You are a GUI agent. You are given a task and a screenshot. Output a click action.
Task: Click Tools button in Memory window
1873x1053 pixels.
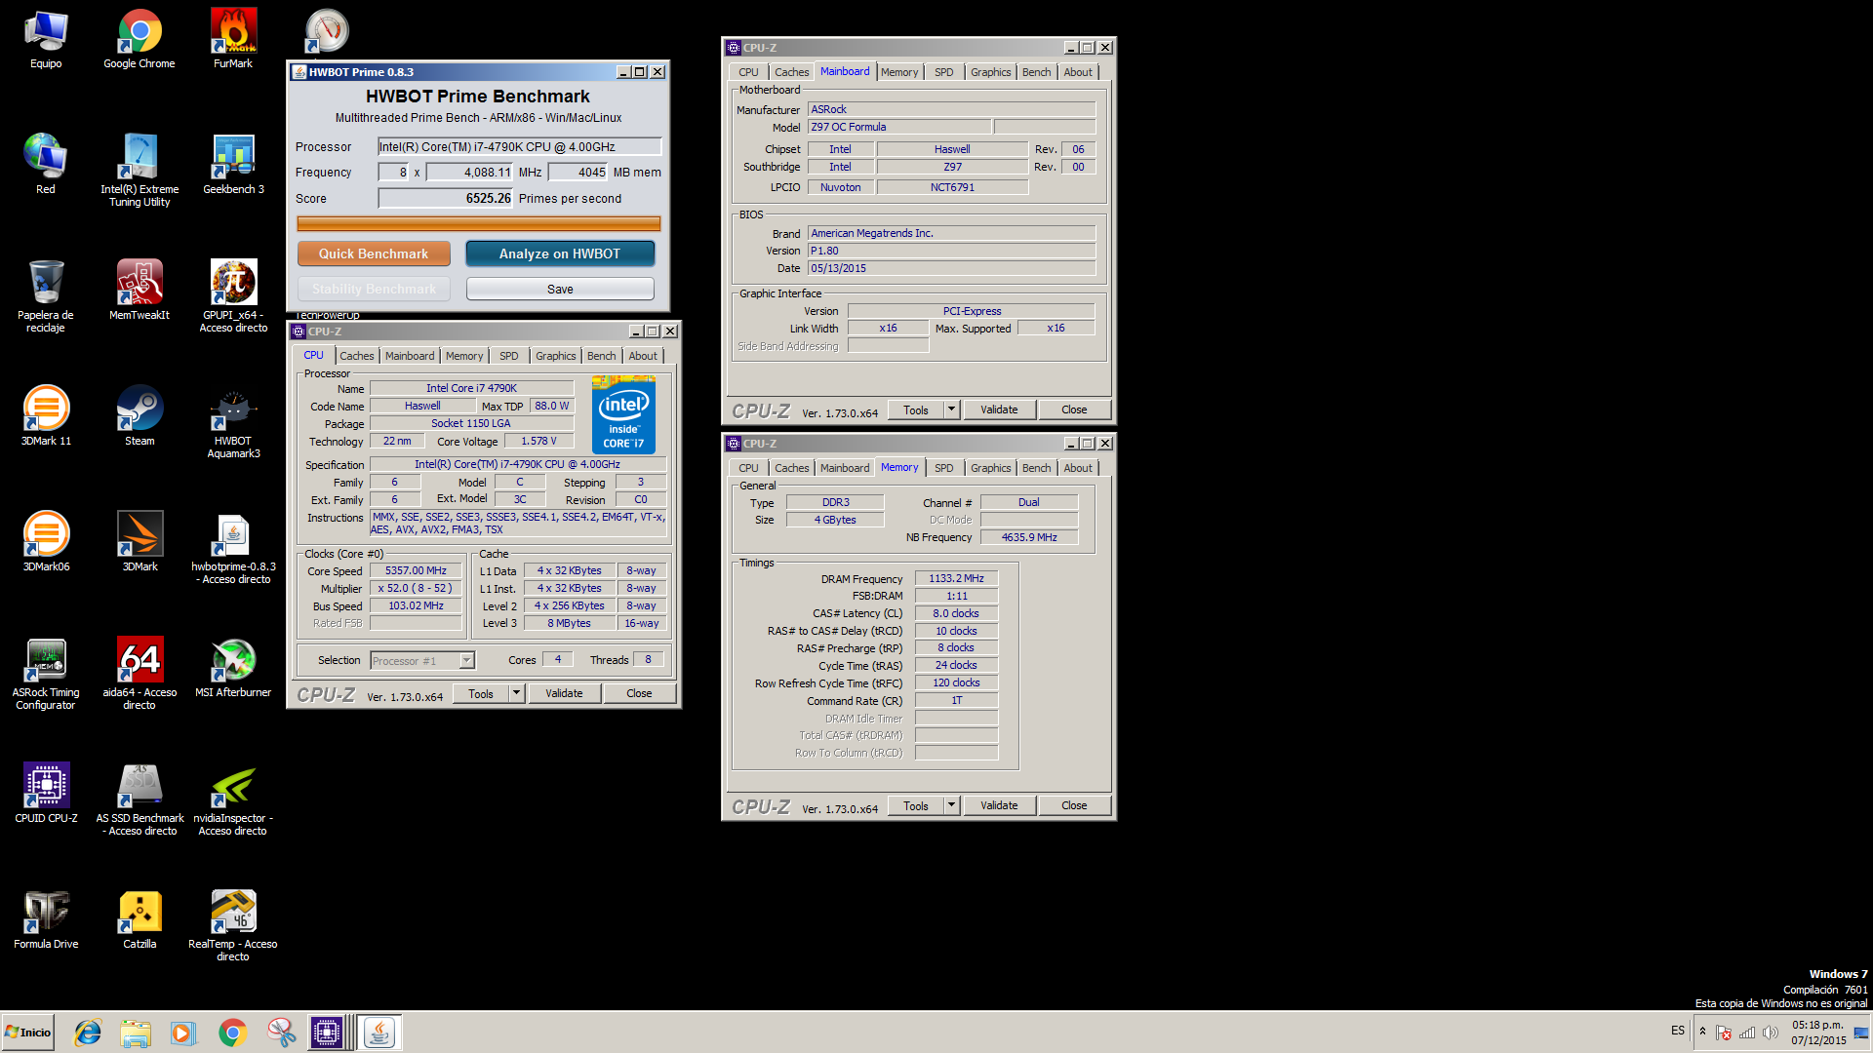coord(916,805)
